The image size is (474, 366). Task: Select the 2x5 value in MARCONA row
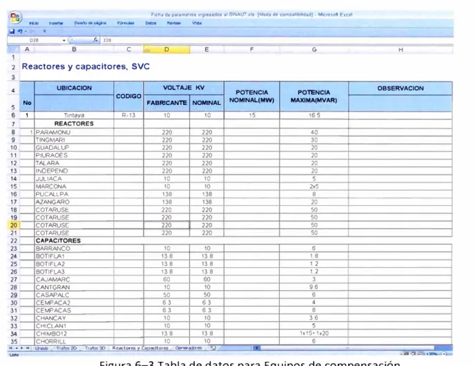coord(314,186)
